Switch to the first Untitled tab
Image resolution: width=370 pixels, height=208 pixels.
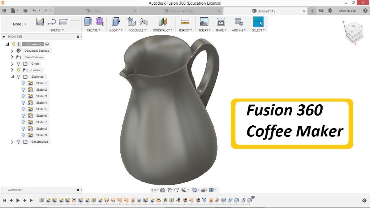[x=94, y=11]
